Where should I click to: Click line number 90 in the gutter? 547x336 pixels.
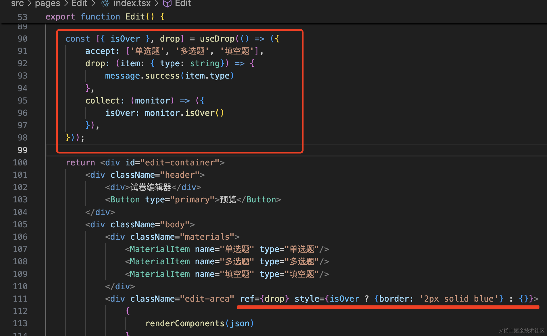[x=22, y=39]
